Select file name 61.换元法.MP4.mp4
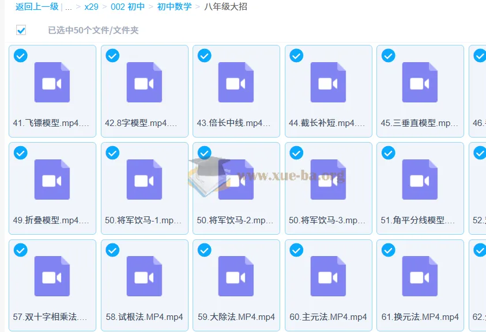This screenshot has width=486, height=332. [420, 317]
